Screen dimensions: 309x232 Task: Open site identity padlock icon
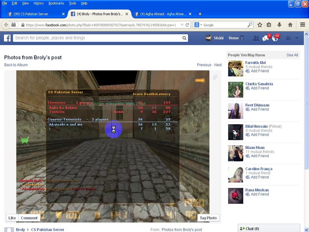(x=23, y=25)
